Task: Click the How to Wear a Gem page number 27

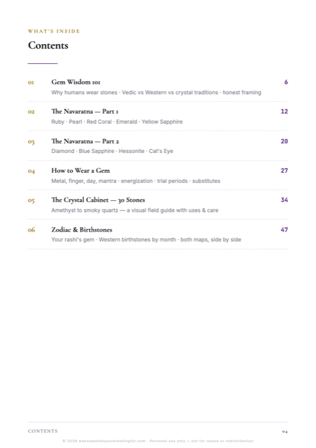Action: [284, 171]
